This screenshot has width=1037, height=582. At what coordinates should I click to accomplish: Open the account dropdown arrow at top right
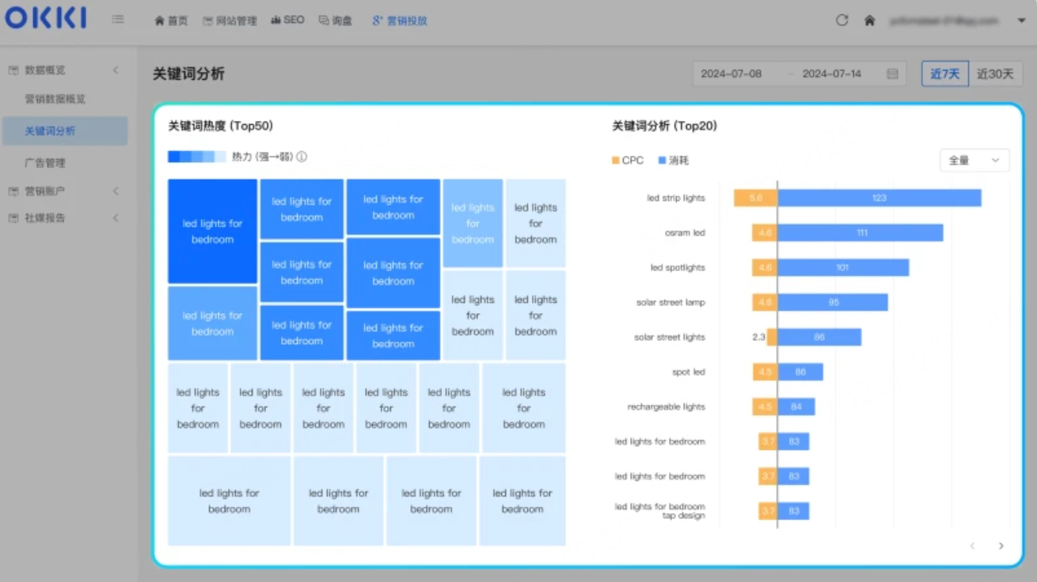[1021, 21]
